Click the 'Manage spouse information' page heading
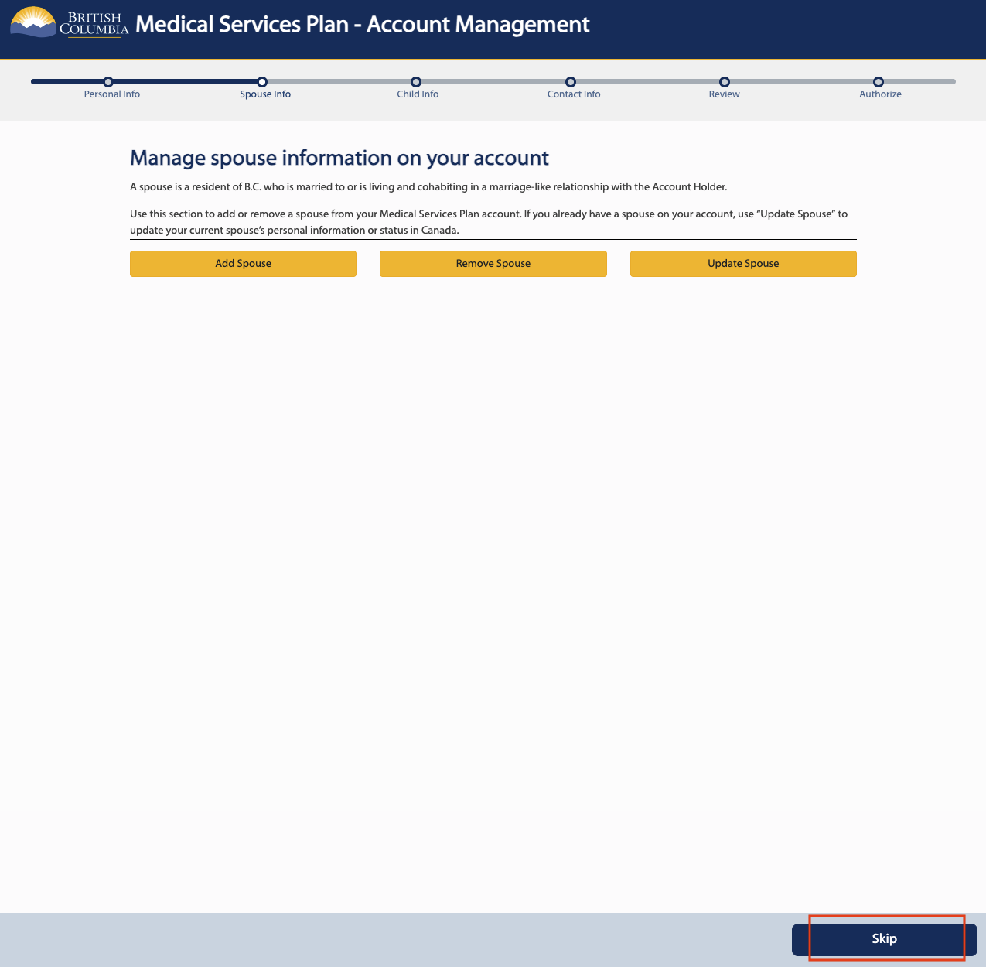The image size is (986, 967). (x=339, y=159)
